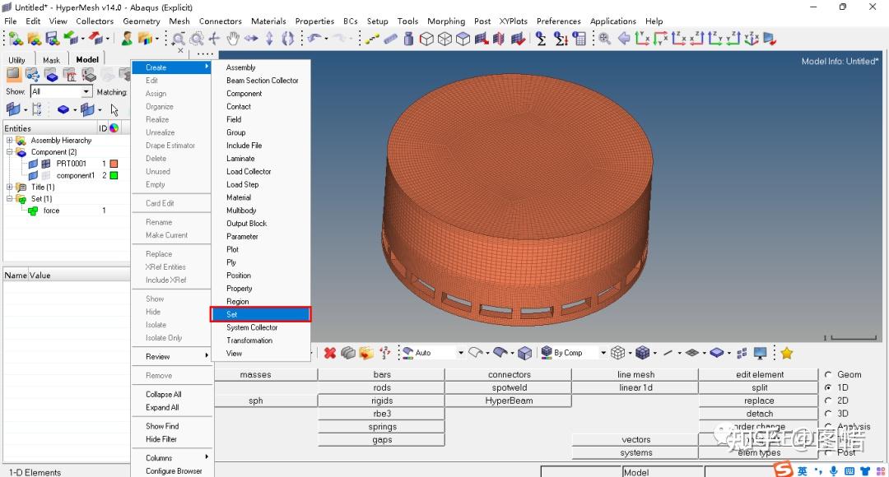Image resolution: width=889 pixels, height=477 pixels.
Task: Select the force set in tree
Action: point(51,211)
